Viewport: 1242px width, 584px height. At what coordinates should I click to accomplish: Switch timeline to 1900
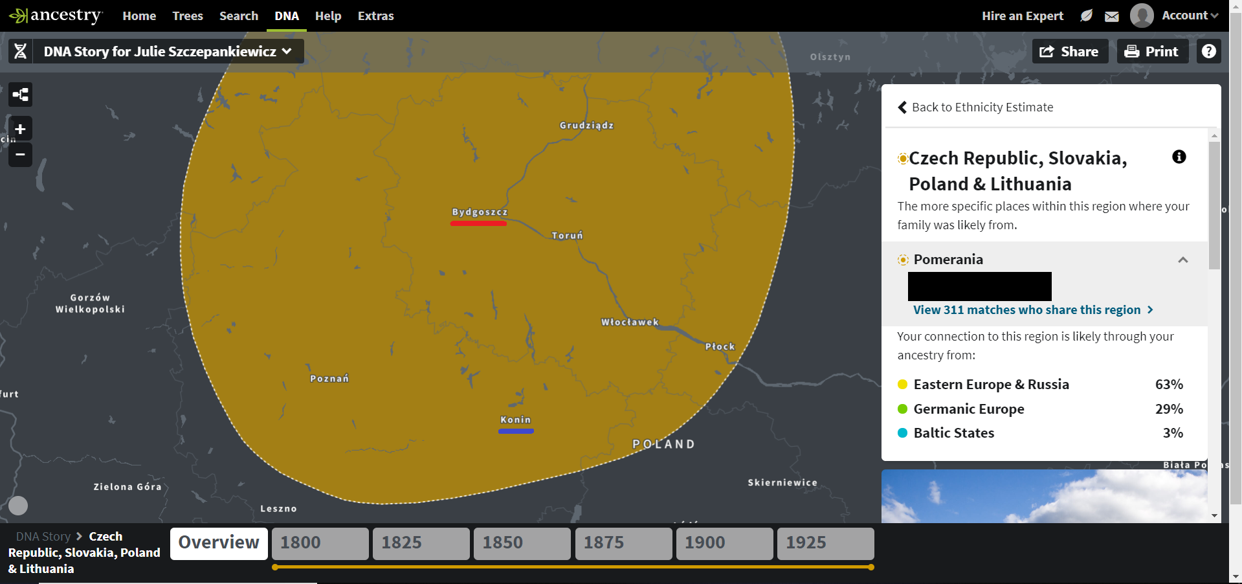[724, 543]
